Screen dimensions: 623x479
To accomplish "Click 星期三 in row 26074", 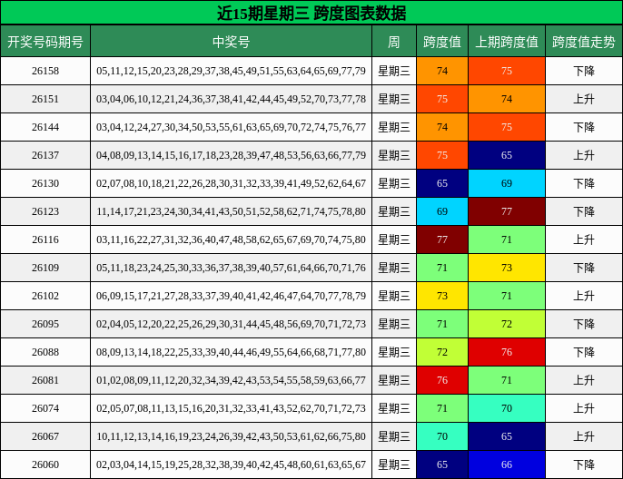I will coord(394,408).
